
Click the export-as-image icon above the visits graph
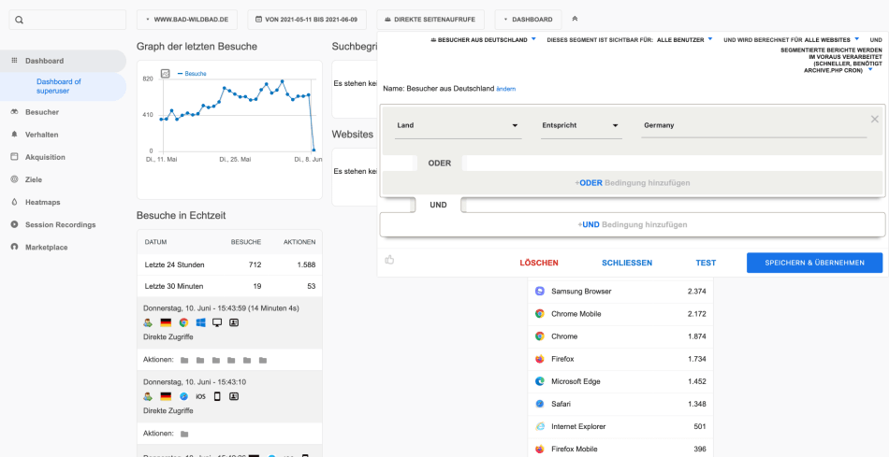point(166,73)
